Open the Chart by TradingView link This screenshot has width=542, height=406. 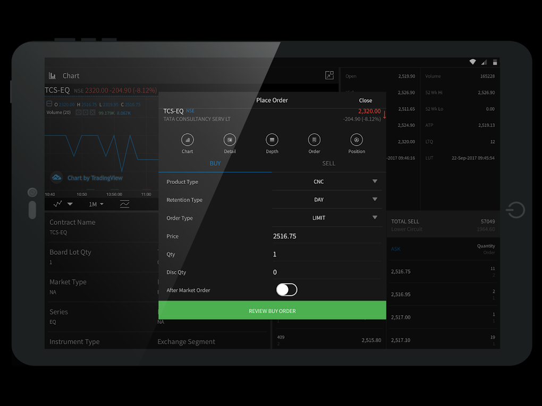pyautogui.click(x=95, y=178)
